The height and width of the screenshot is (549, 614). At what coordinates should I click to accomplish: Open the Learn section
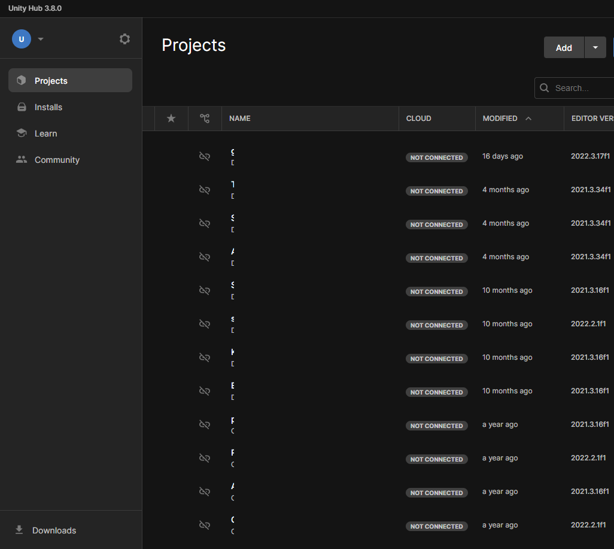coord(46,134)
